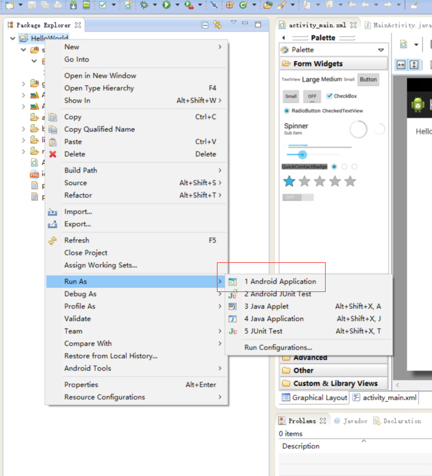Click the vertical fit-height layout icon
The height and width of the screenshot is (476, 432).
(414, 65)
